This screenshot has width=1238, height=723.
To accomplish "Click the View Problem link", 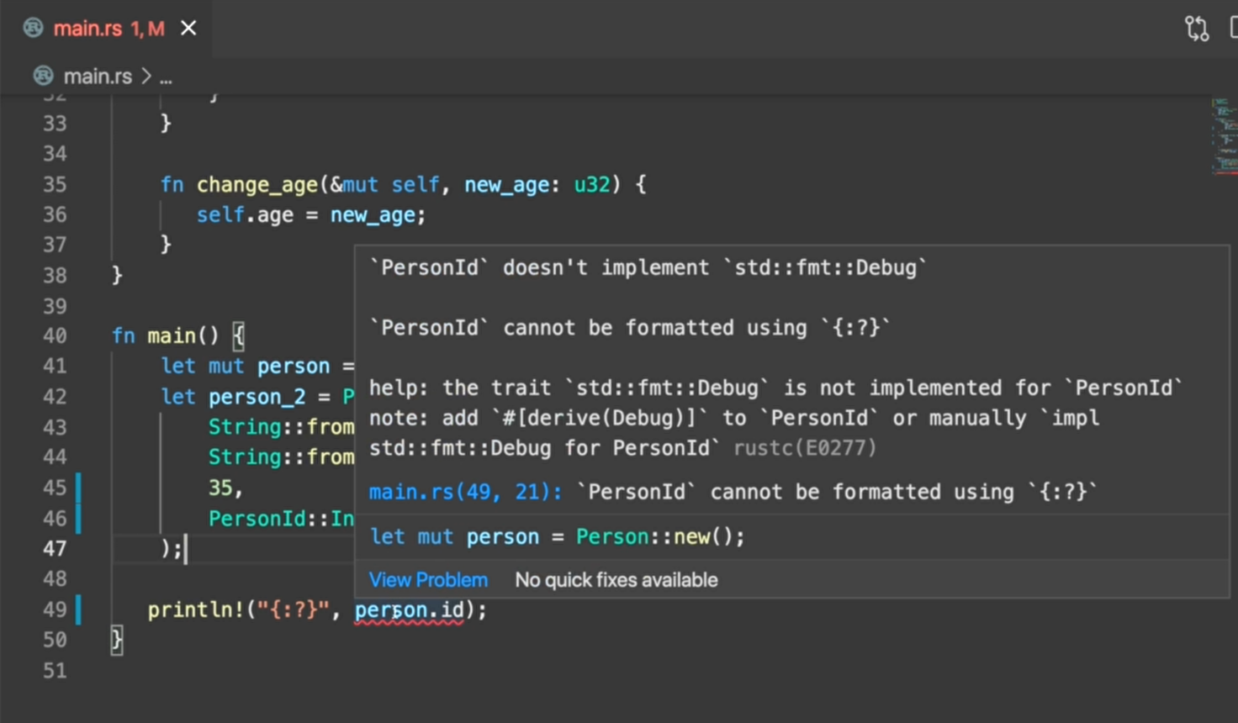I will (x=428, y=580).
